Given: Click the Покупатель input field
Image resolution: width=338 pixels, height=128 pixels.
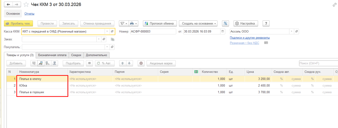Looking at the screenshot, I should click(64, 47).
